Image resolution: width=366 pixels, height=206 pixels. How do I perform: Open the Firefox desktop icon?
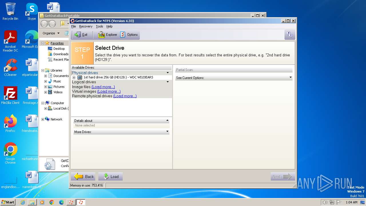10,124
